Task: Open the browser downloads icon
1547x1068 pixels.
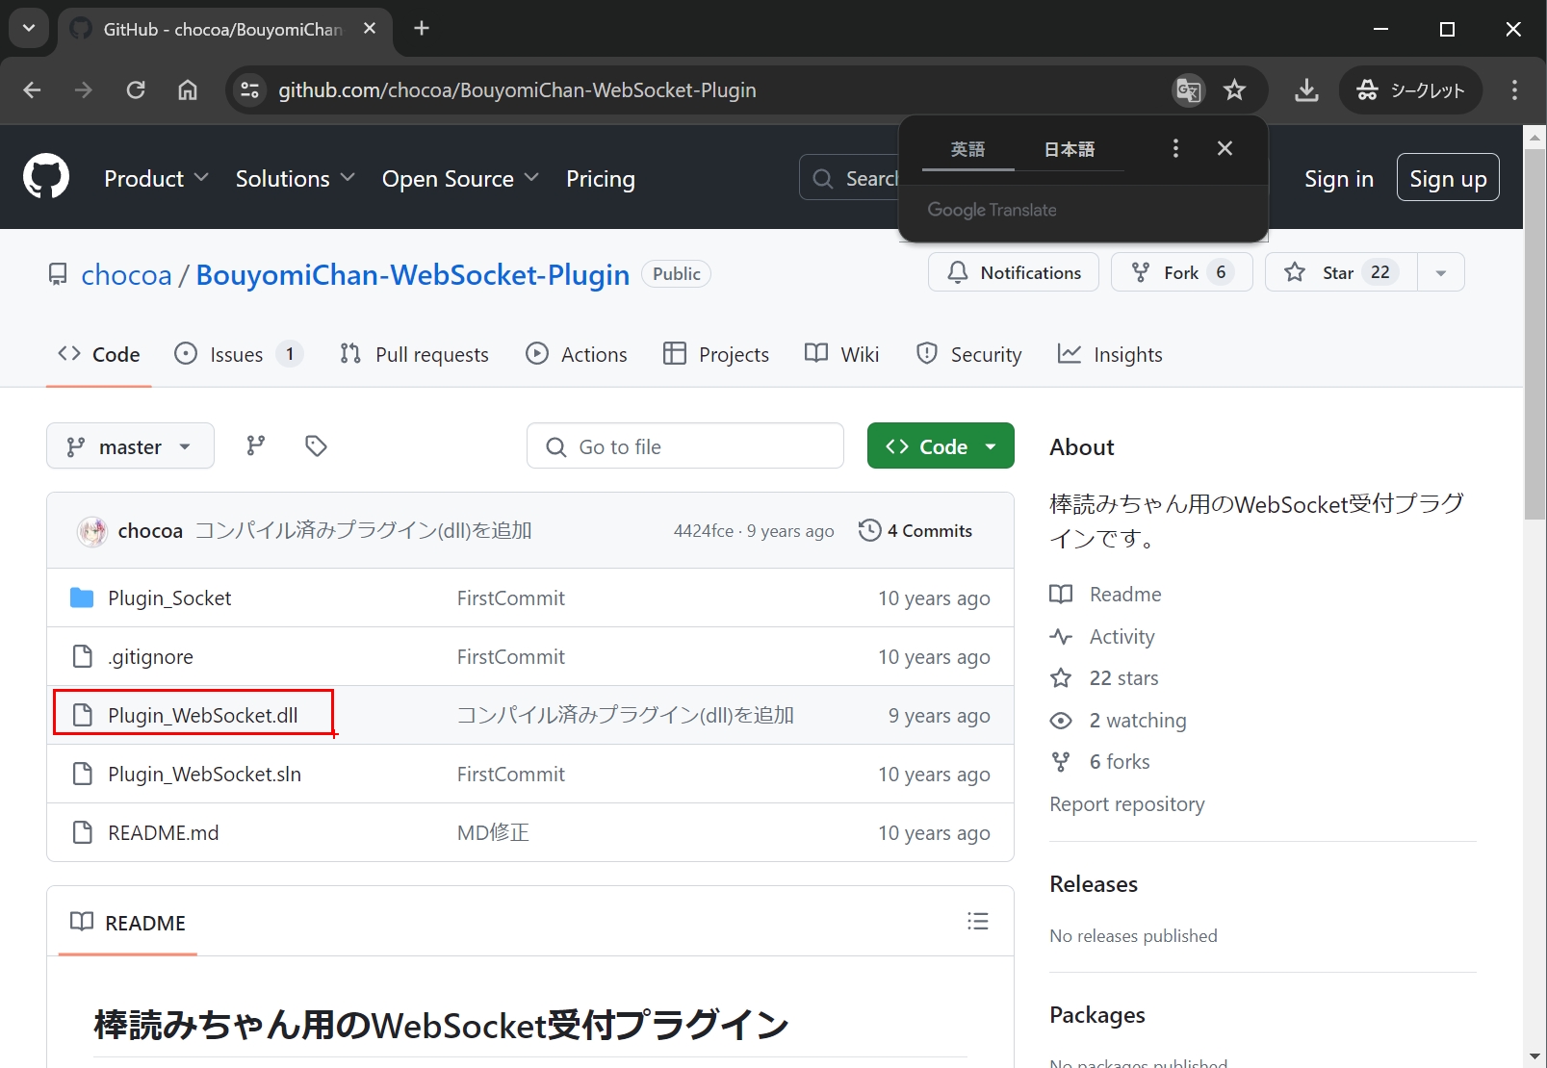Action: [1306, 90]
